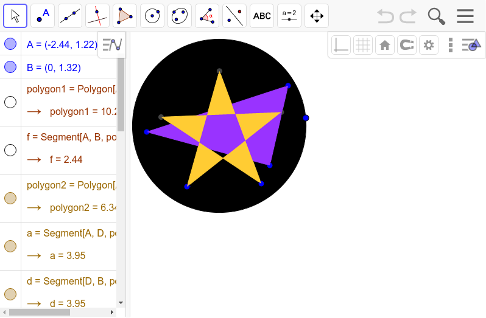The height and width of the screenshot is (318, 486).
Task: Toggle visibility of polygon1
Action: [x=10, y=102]
